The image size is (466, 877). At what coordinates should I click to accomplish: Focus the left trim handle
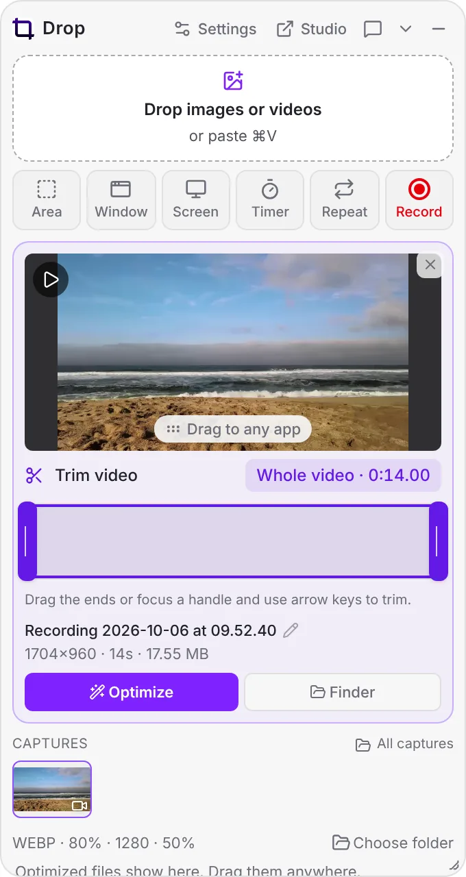click(x=27, y=541)
